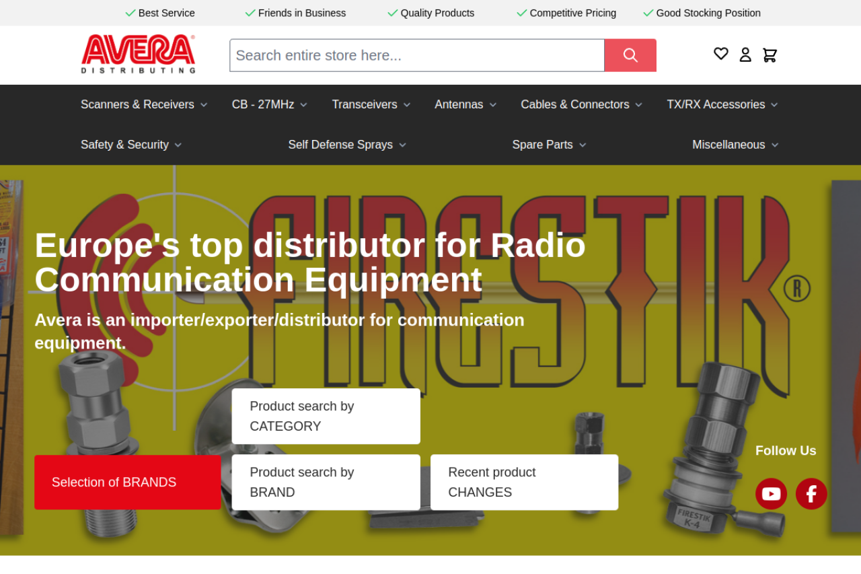
Task: Open the Safety & Security menu
Action: pos(131,145)
